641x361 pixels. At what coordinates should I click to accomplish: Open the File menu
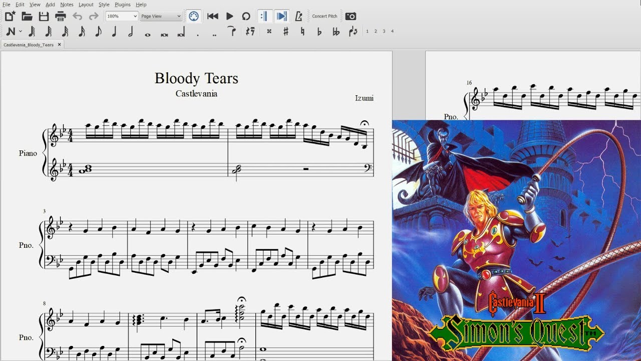click(7, 5)
